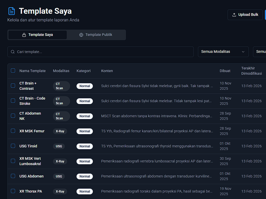Toggle the select-all checkbox in table header
The width and height of the screenshot is (266, 199).
point(13,71)
